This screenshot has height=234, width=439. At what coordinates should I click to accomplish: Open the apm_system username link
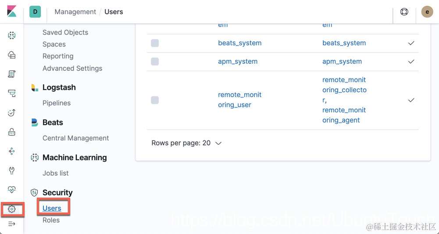point(238,61)
